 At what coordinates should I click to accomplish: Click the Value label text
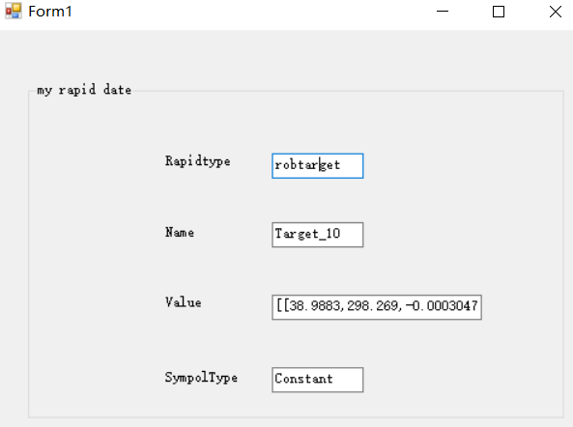[183, 302]
